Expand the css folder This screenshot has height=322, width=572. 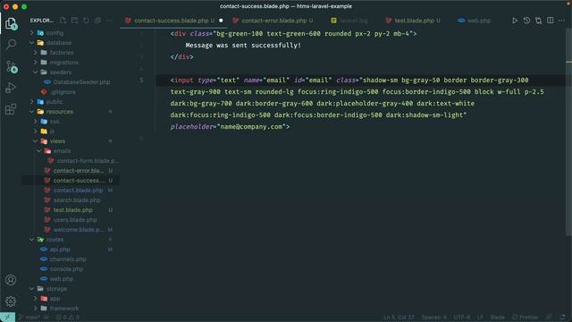pyautogui.click(x=55, y=122)
